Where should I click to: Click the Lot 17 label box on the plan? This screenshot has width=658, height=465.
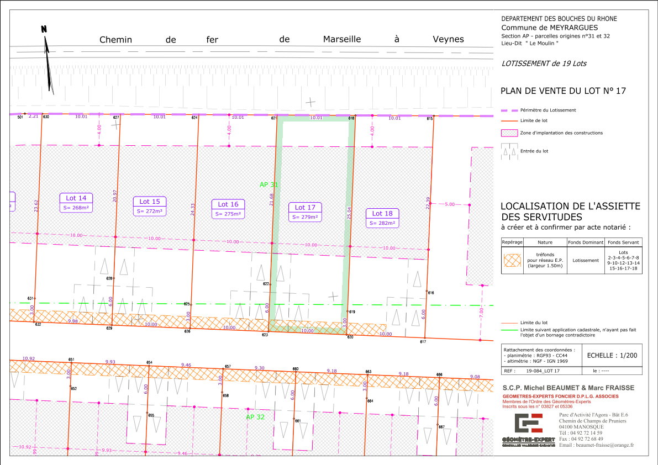pyautogui.click(x=305, y=212)
